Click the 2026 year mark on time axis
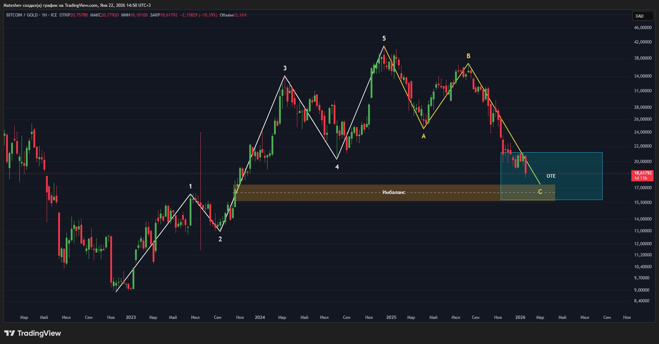Viewport: 659px width, 344px height. click(x=520, y=317)
